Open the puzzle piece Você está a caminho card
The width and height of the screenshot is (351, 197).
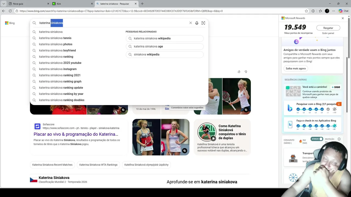[x=313, y=91]
